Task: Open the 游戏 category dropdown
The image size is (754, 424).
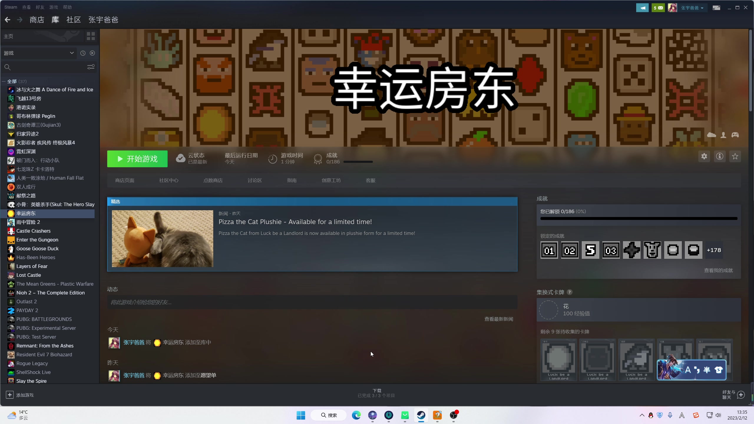Action: (39, 53)
